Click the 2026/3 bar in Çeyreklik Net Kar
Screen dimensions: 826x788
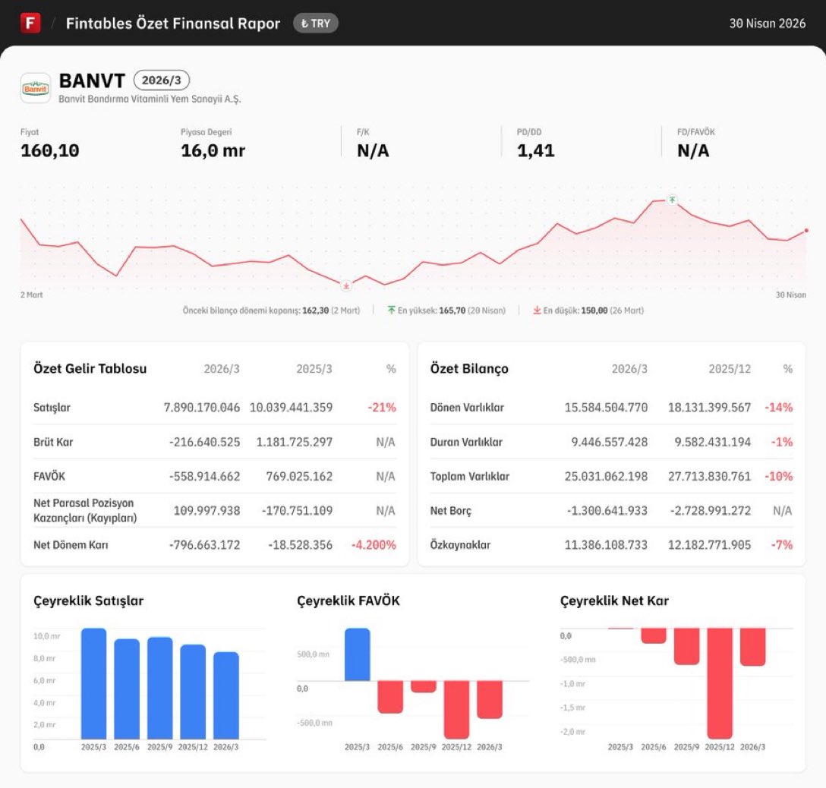point(753,647)
